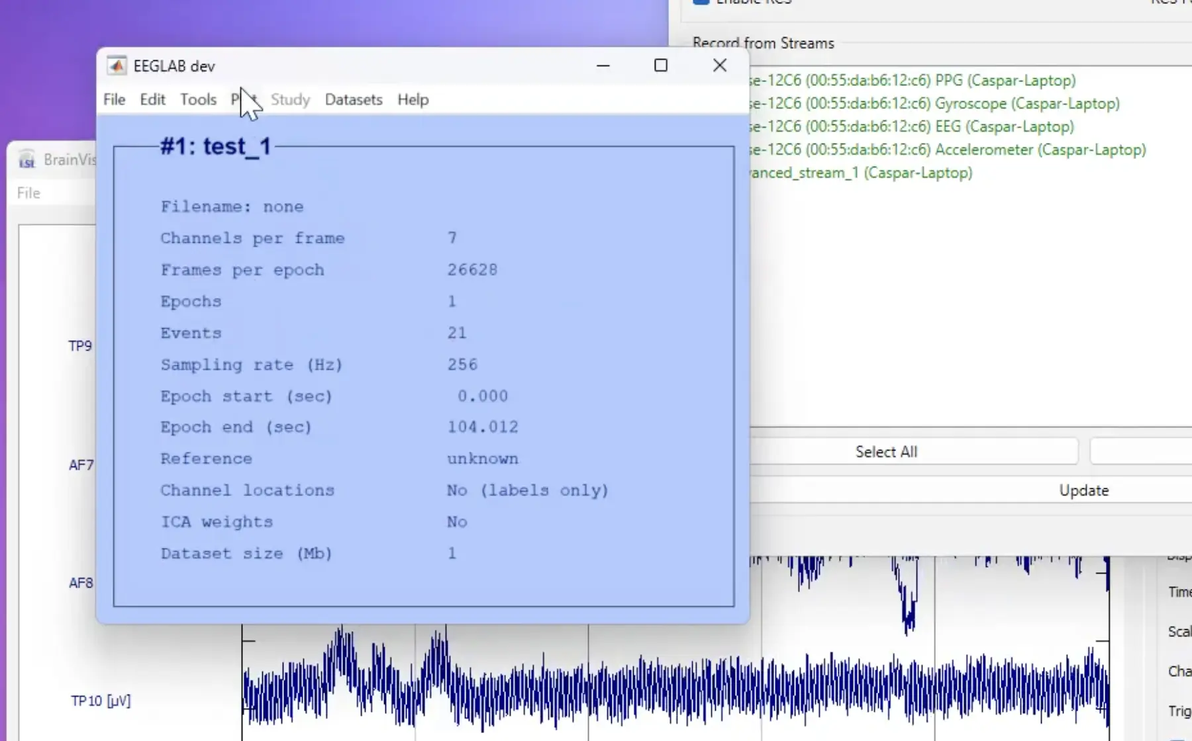Select the Gyroscope stream in the list
The width and height of the screenshot is (1192, 741).
click(934, 104)
